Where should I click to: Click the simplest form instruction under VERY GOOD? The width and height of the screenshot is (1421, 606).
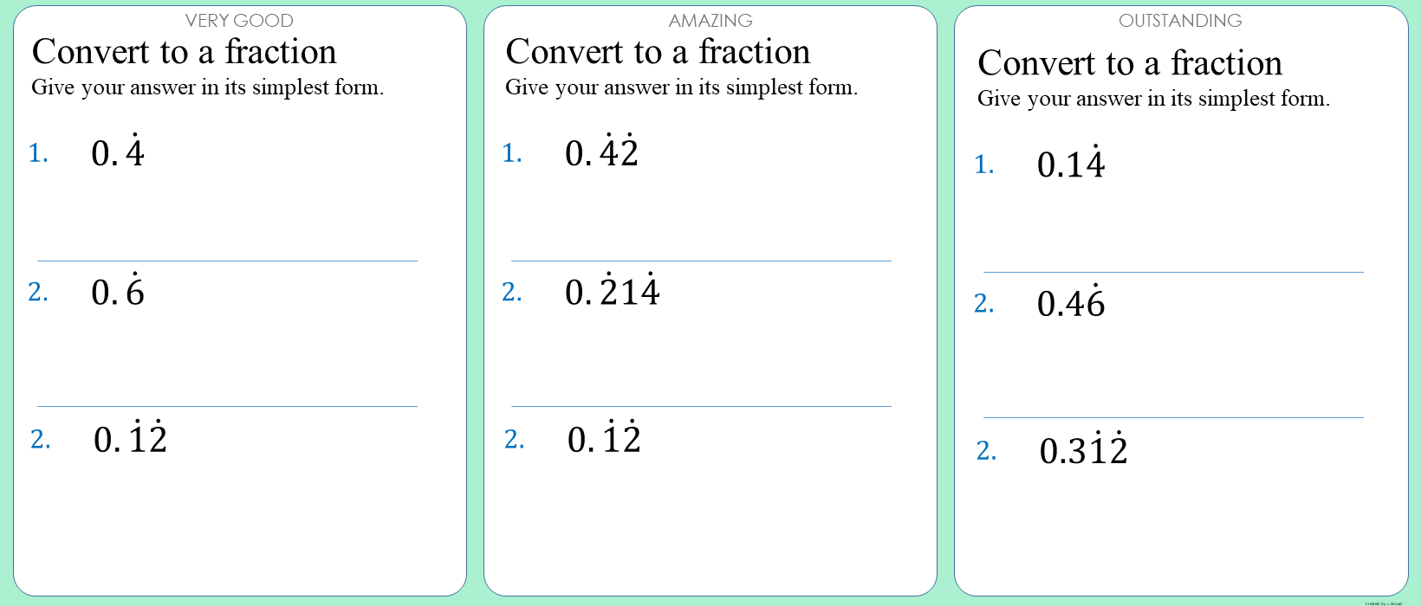(x=208, y=87)
